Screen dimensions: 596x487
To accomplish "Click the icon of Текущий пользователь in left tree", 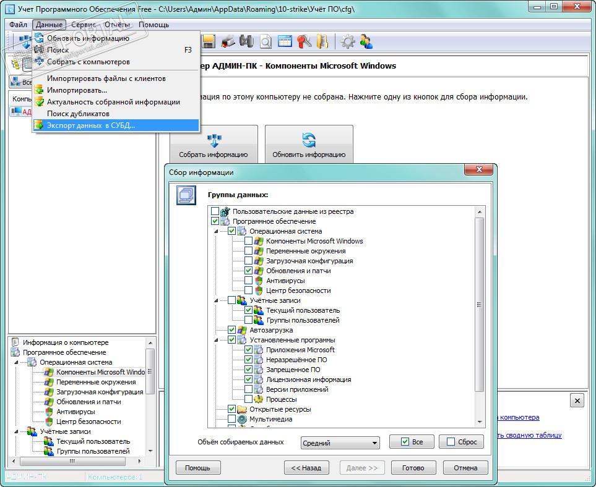I will click(49, 441).
